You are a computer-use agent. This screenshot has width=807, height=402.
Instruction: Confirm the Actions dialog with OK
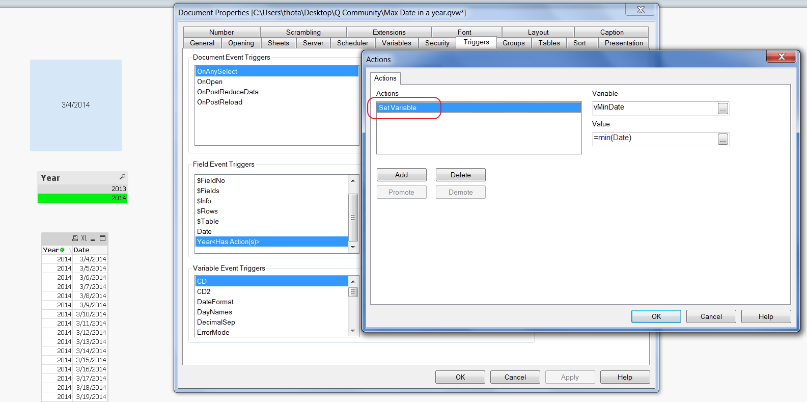pos(656,316)
